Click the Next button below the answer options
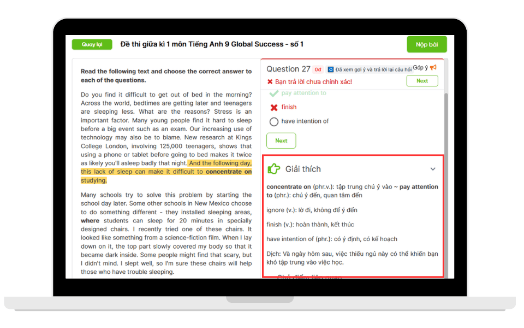This screenshot has height=328, width=524. coord(281,140)
